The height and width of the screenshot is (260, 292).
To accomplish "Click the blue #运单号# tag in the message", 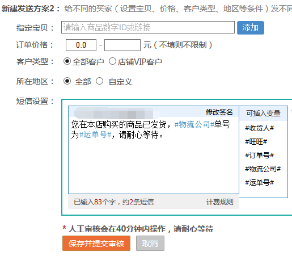I will pos(95,135).
